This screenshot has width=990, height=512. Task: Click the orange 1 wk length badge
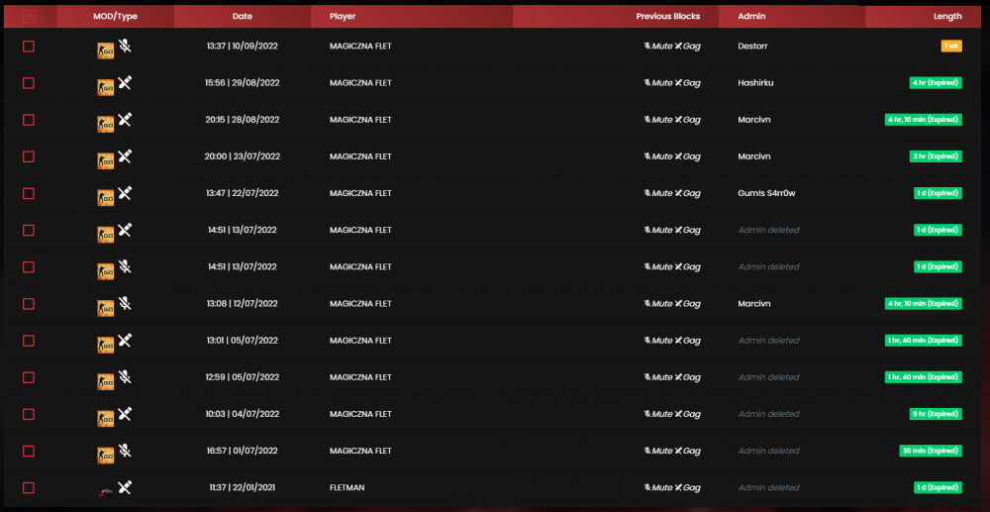point(951,47)
